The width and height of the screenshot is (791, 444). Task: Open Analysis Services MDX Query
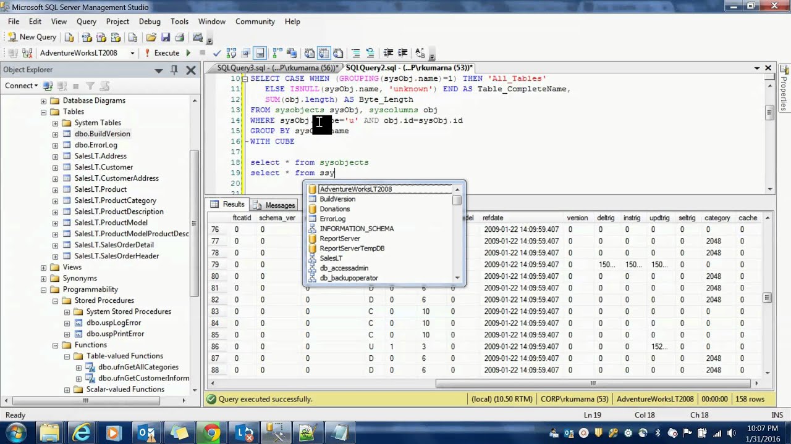pyautogui.click(x=87, y=37)
